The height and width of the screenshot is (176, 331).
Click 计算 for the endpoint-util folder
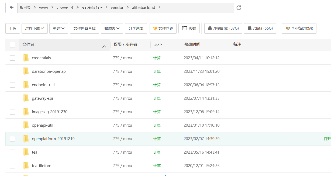(157, 85)
